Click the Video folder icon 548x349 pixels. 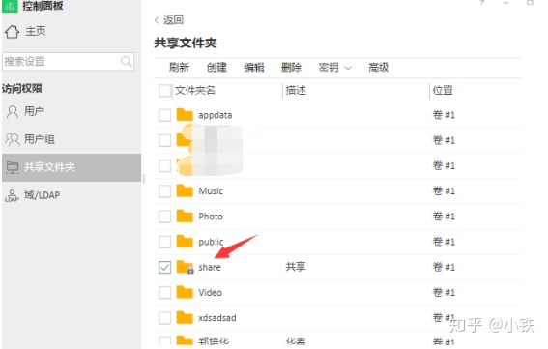pyautogui.click(x=185, y=292)
